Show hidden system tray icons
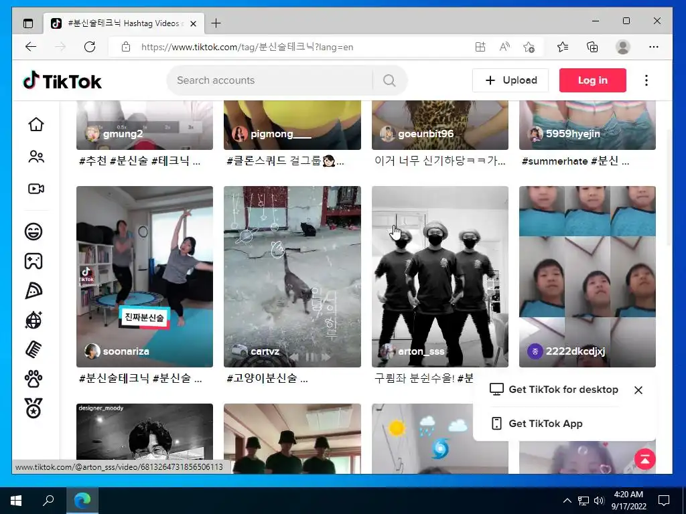Viewport: 686px width, 514px height. [x=567, y=501]
